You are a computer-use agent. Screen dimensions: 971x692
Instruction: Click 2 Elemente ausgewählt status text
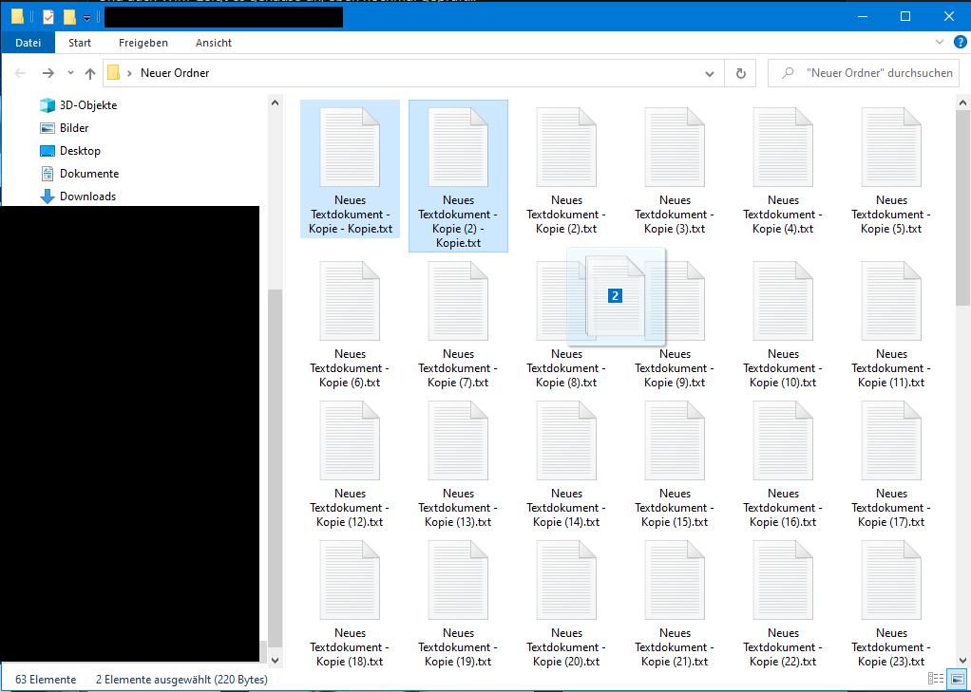[x=181, y=680]
